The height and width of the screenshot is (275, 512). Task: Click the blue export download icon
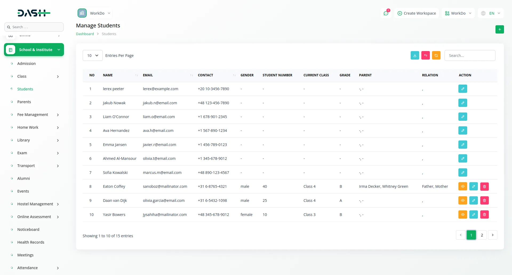pos(415,56)
